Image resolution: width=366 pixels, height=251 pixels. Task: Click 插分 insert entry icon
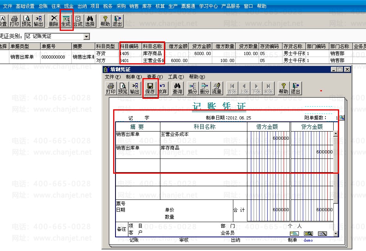pos(193,88)
